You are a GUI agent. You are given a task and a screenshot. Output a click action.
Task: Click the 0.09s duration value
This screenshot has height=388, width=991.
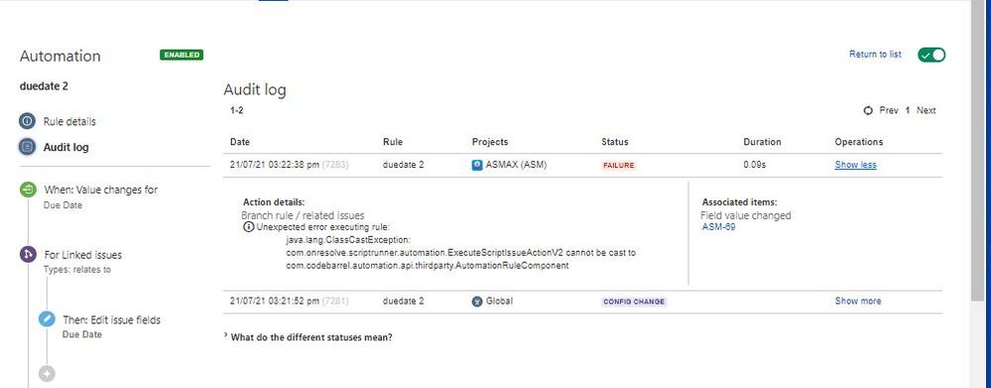(755, 165)
